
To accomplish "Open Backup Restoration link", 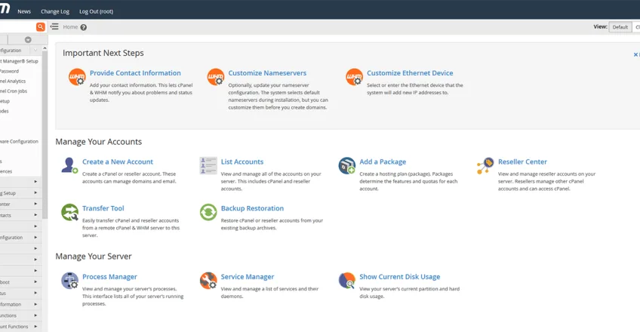I will tap(252, 208).
